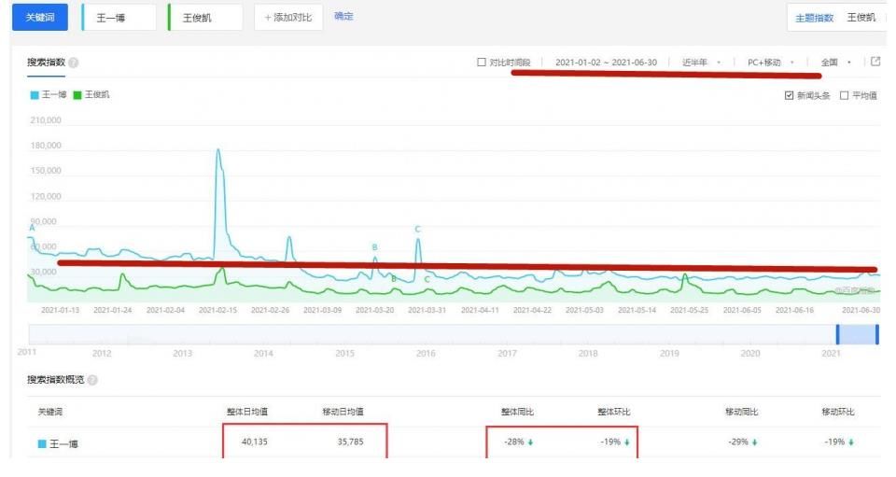
Task: Click the right handle of the timeline range slider
Action: (877, 334)
